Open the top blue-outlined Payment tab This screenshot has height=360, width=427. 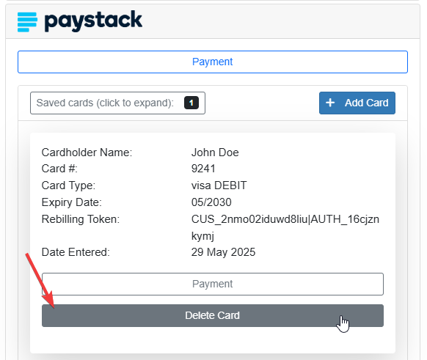213,62
